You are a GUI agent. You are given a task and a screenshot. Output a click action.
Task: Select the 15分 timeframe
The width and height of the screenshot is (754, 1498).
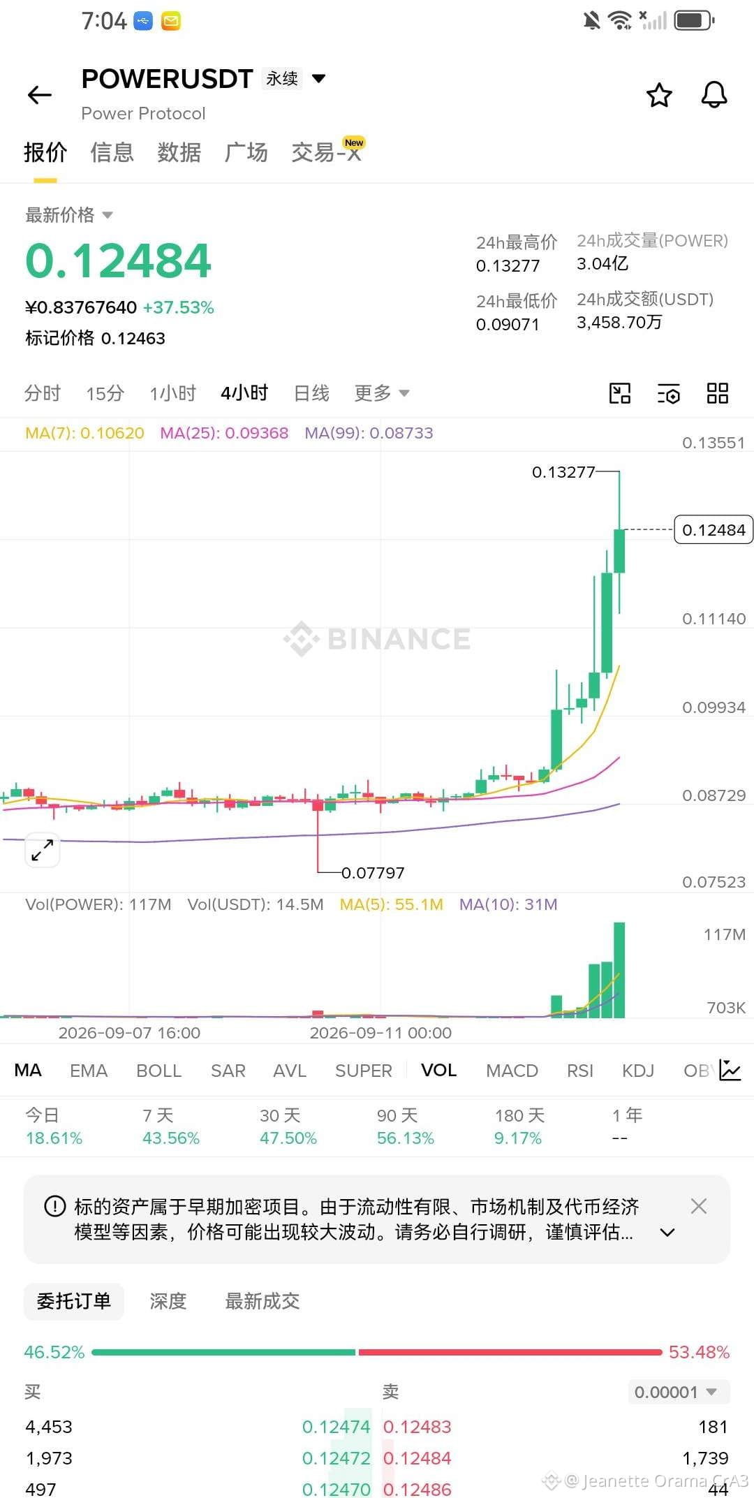click(105, 393)
